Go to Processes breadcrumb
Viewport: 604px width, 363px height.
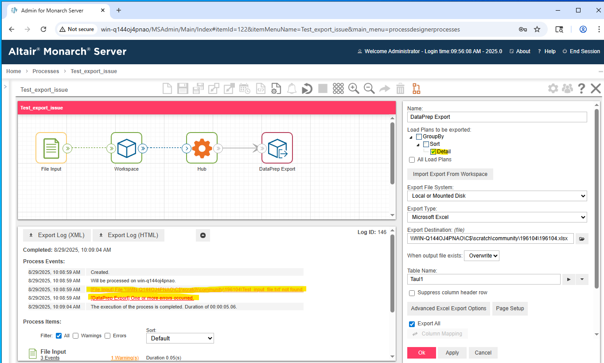click(x=46, y=71)
